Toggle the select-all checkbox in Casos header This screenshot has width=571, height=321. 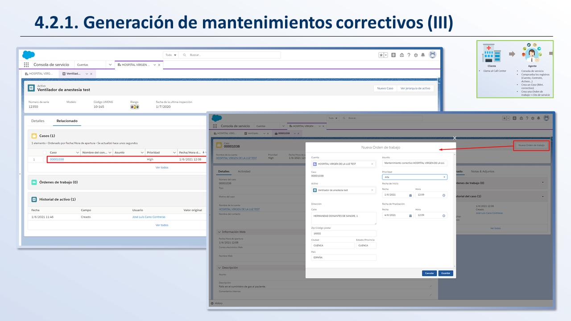coord(44,152)
